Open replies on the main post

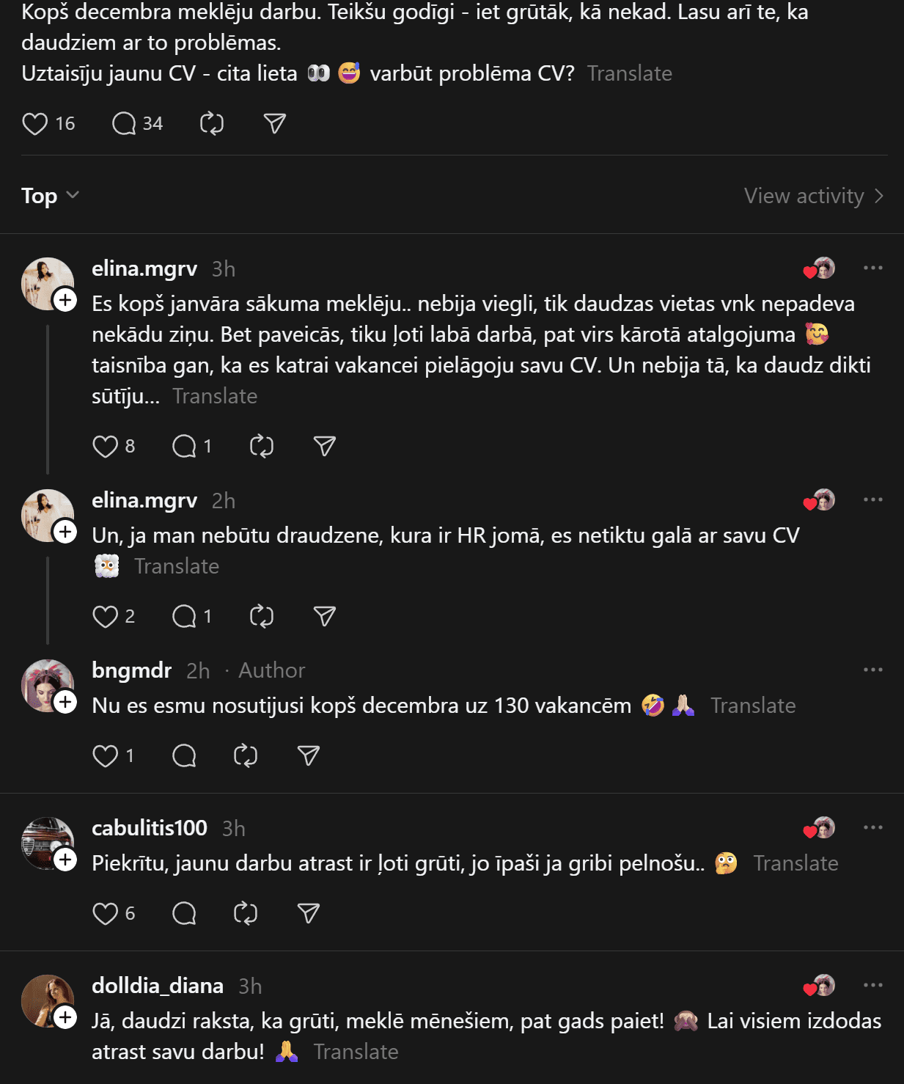pyautogui.click(x=125, y=124)
